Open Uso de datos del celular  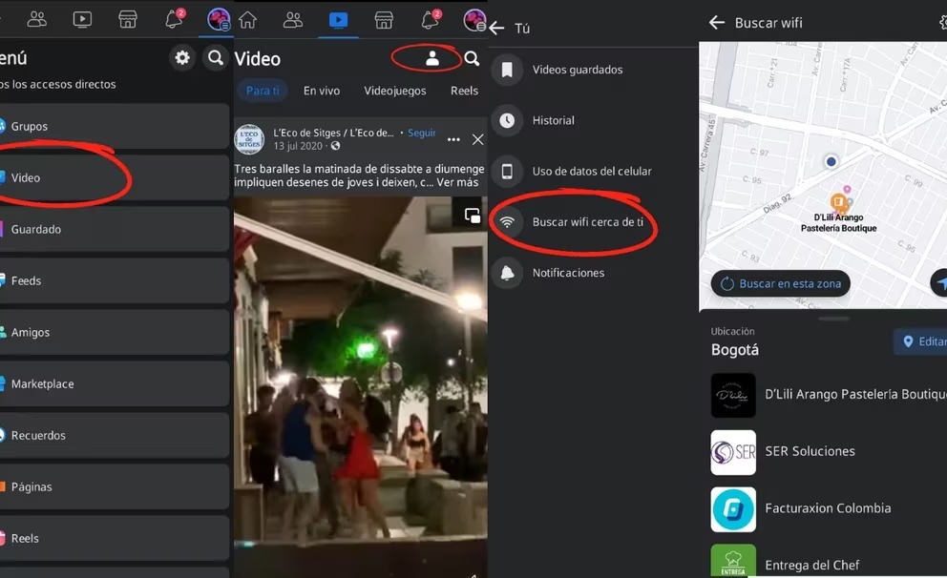592,172
